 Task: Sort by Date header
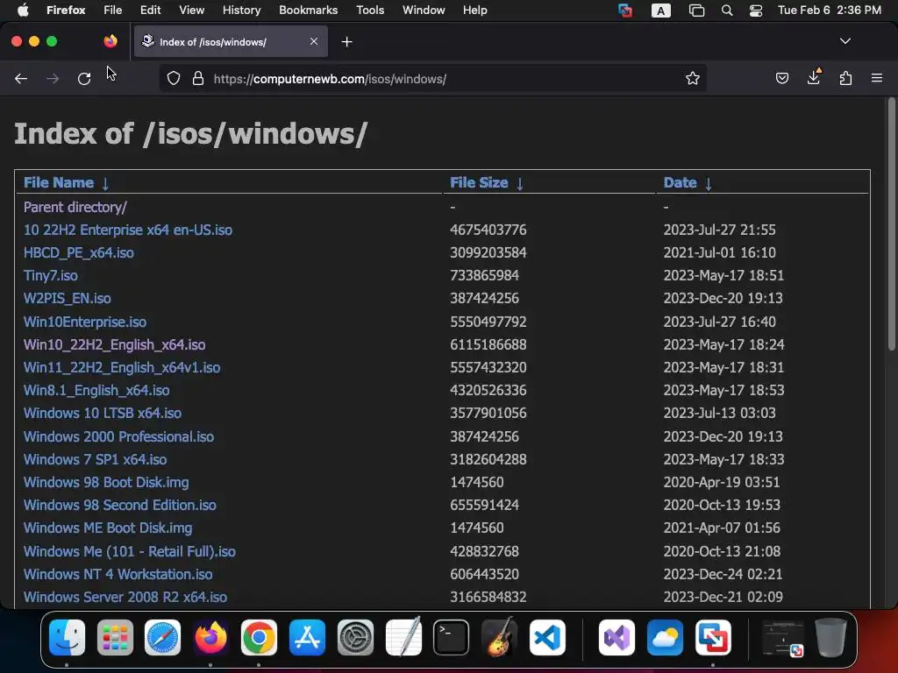[x=687, y=182]
